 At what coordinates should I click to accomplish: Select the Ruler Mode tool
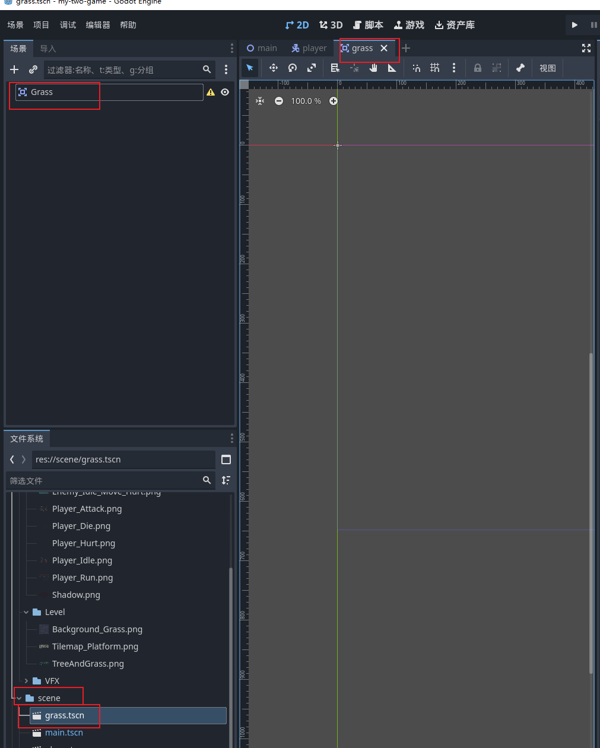click(x=392, y=68)
